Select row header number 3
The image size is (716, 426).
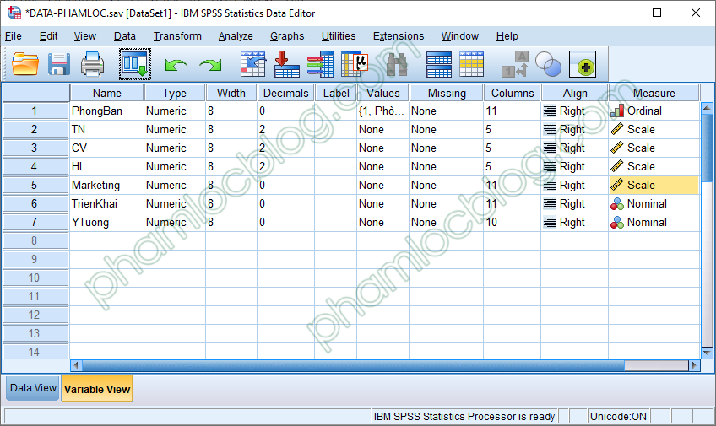click(x=35, y=148)
